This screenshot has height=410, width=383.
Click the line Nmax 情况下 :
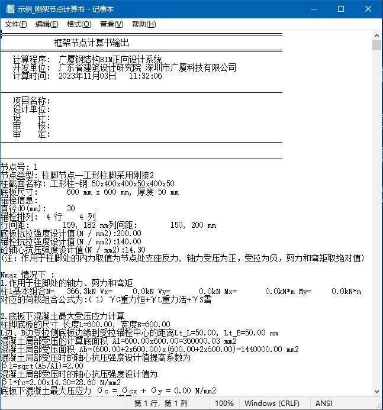[x=27, y=275]
